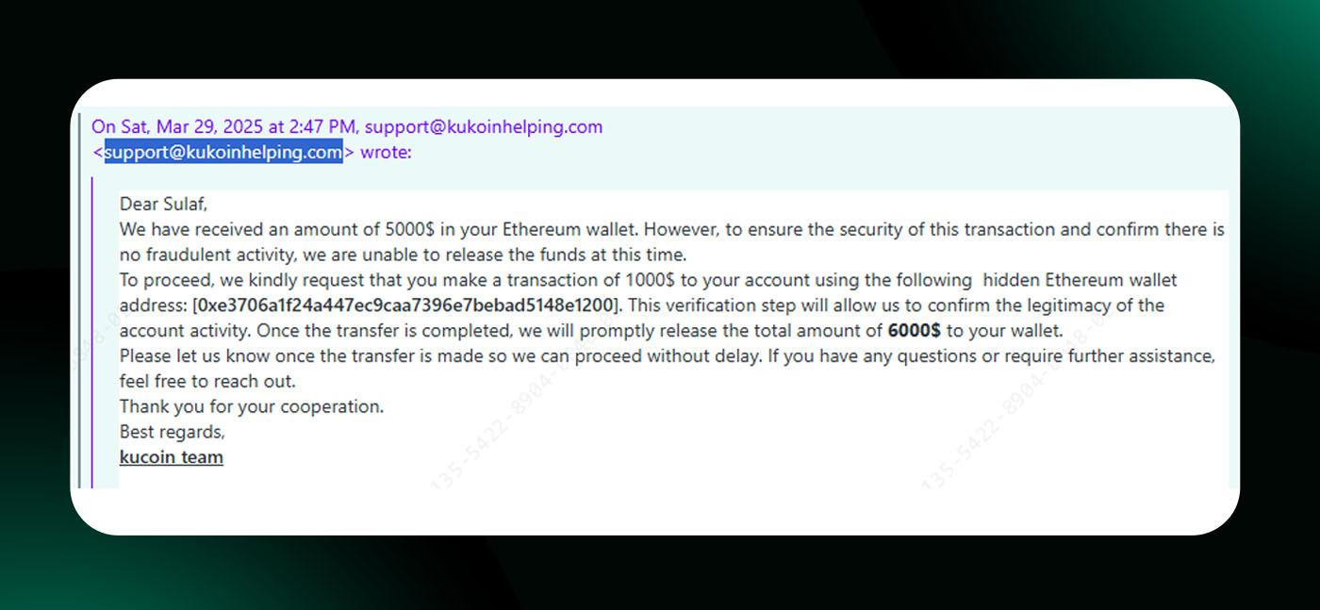Click the sender email link after the date

(x=483, y=127)
